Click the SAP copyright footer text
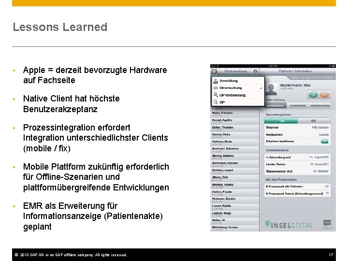 click(x=71, y=255)
